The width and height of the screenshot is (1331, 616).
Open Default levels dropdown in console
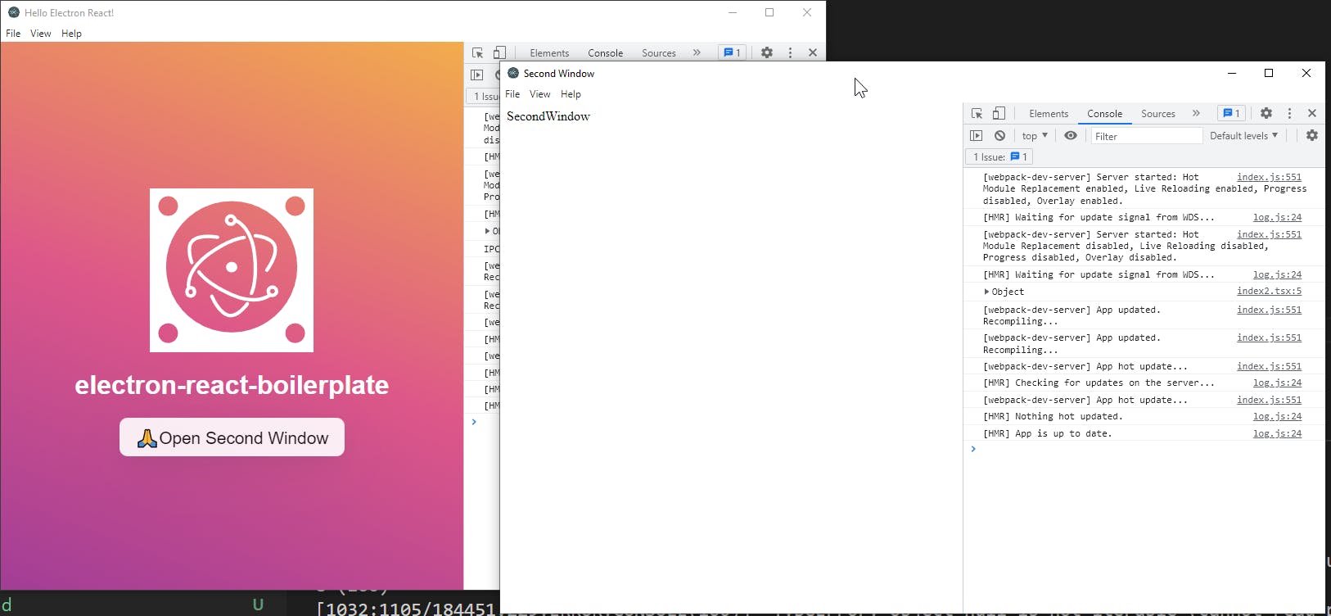pos(1243,136)
